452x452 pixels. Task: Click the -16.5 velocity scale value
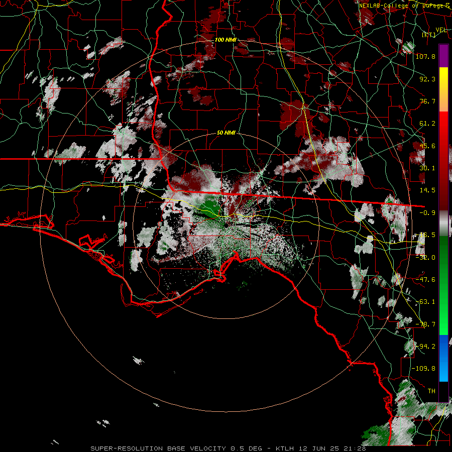(425, 235)
